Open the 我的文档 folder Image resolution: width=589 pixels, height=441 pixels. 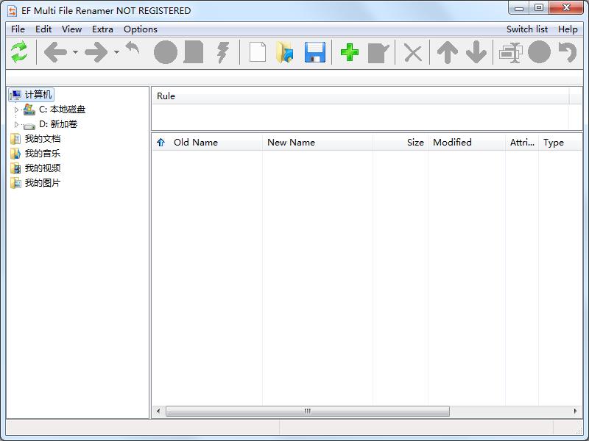(43, 139)
